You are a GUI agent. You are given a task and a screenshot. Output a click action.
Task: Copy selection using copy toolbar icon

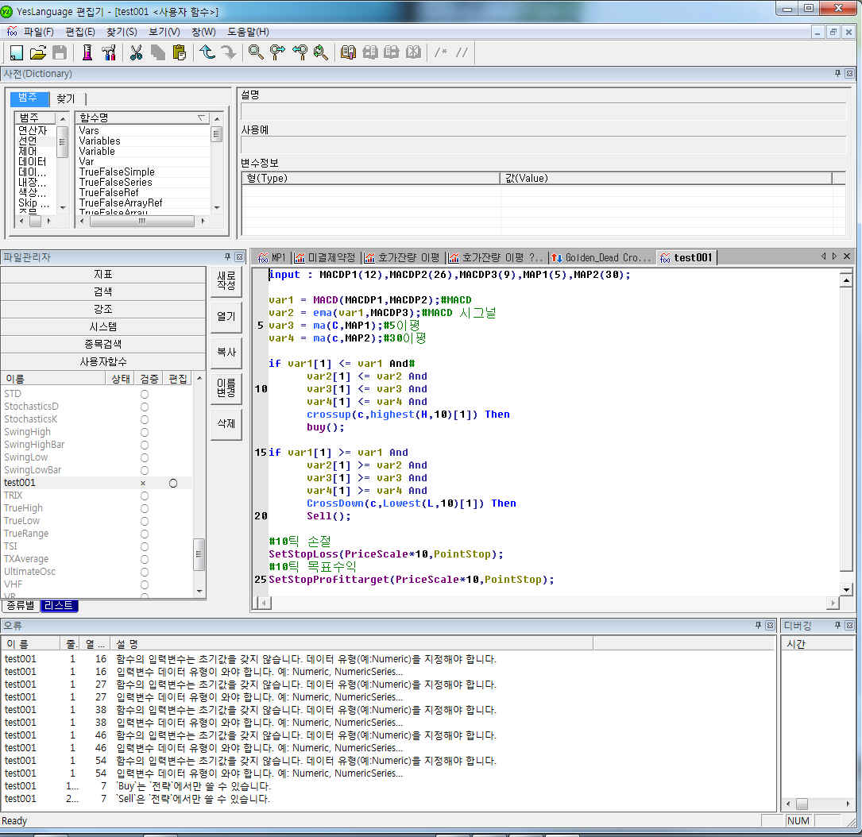(x=158, y=52)
